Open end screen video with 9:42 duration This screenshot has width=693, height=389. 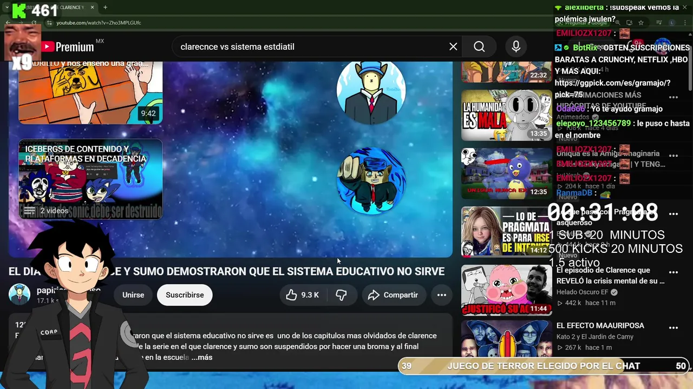point(90,92)
